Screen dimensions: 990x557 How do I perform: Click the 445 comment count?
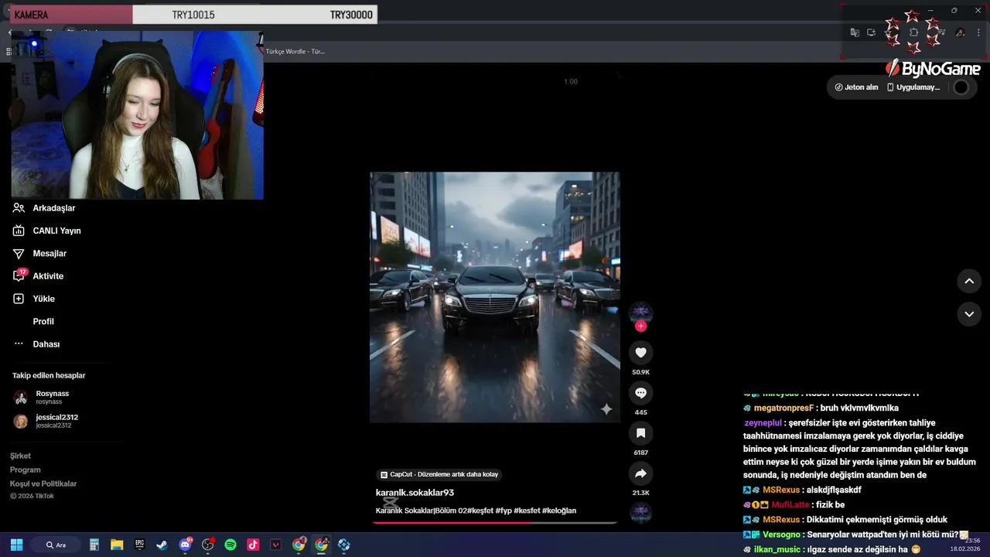640,412
